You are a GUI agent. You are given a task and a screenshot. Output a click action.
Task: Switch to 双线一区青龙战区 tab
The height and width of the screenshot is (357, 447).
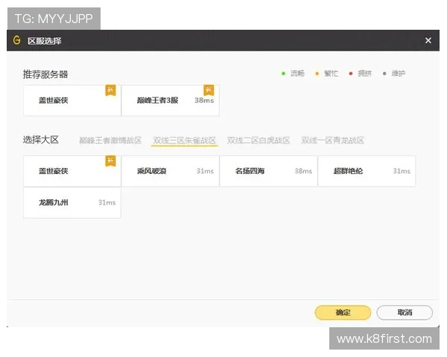(x=333, y=141)
